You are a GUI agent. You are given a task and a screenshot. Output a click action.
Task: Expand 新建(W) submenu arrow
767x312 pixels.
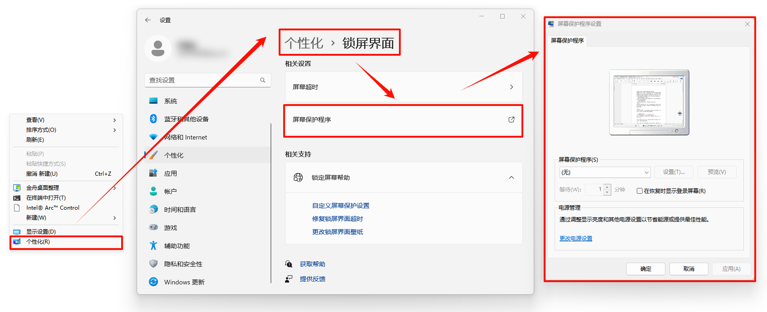tap(114, 218)
